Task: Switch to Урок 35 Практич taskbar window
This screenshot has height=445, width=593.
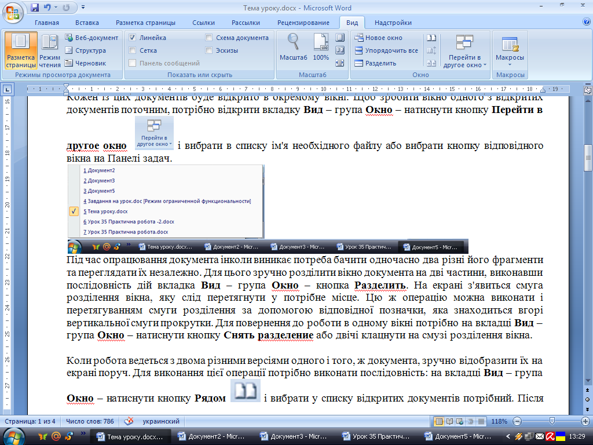Action: (x=376, y=437)
